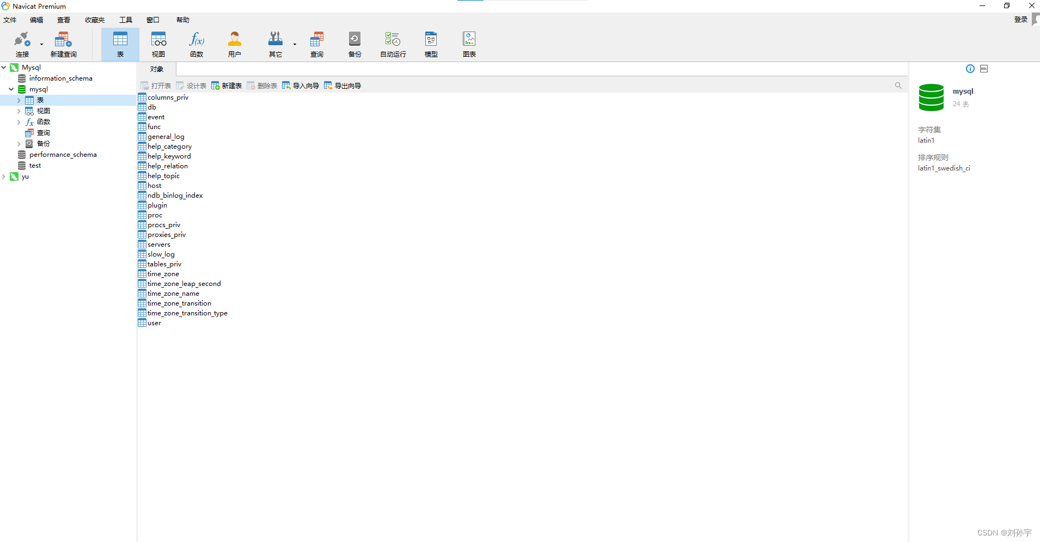Open the 查看 menu
This screenshot has height=542, width=1040.
point(64,20)
